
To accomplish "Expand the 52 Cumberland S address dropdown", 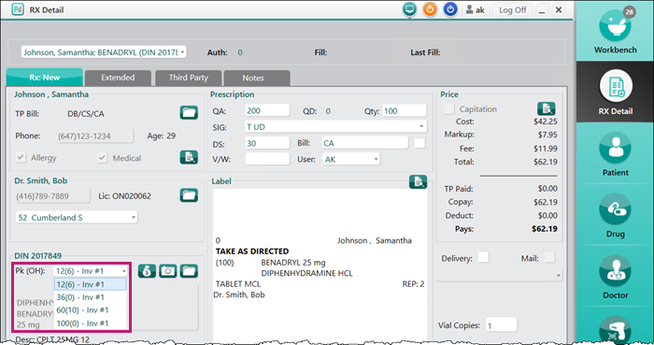I will pyautogui.click(x=133, y=217).
